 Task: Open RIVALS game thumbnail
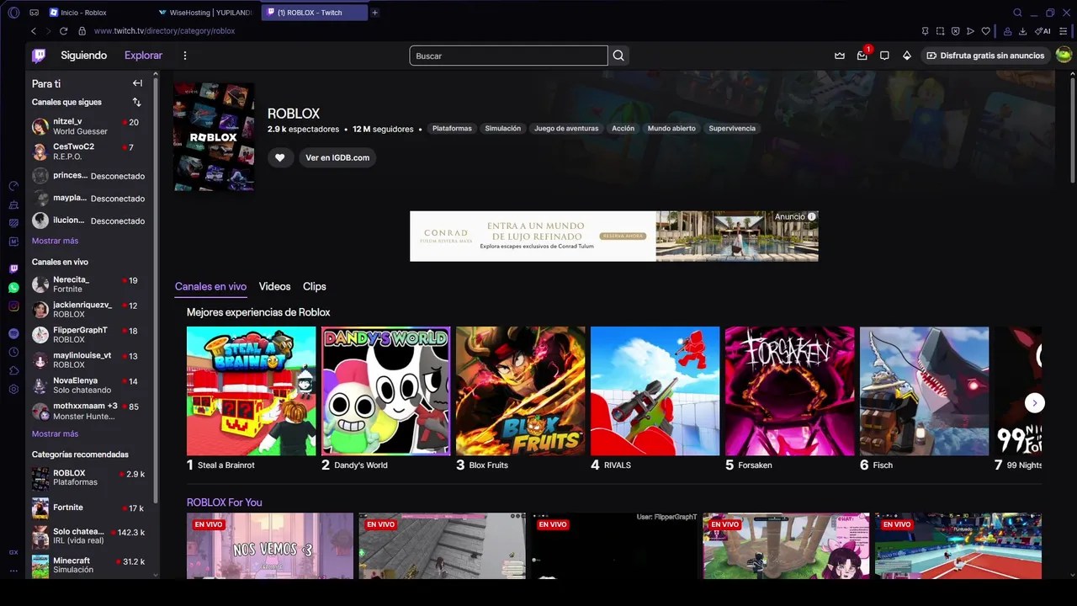[x=655, y=391]
